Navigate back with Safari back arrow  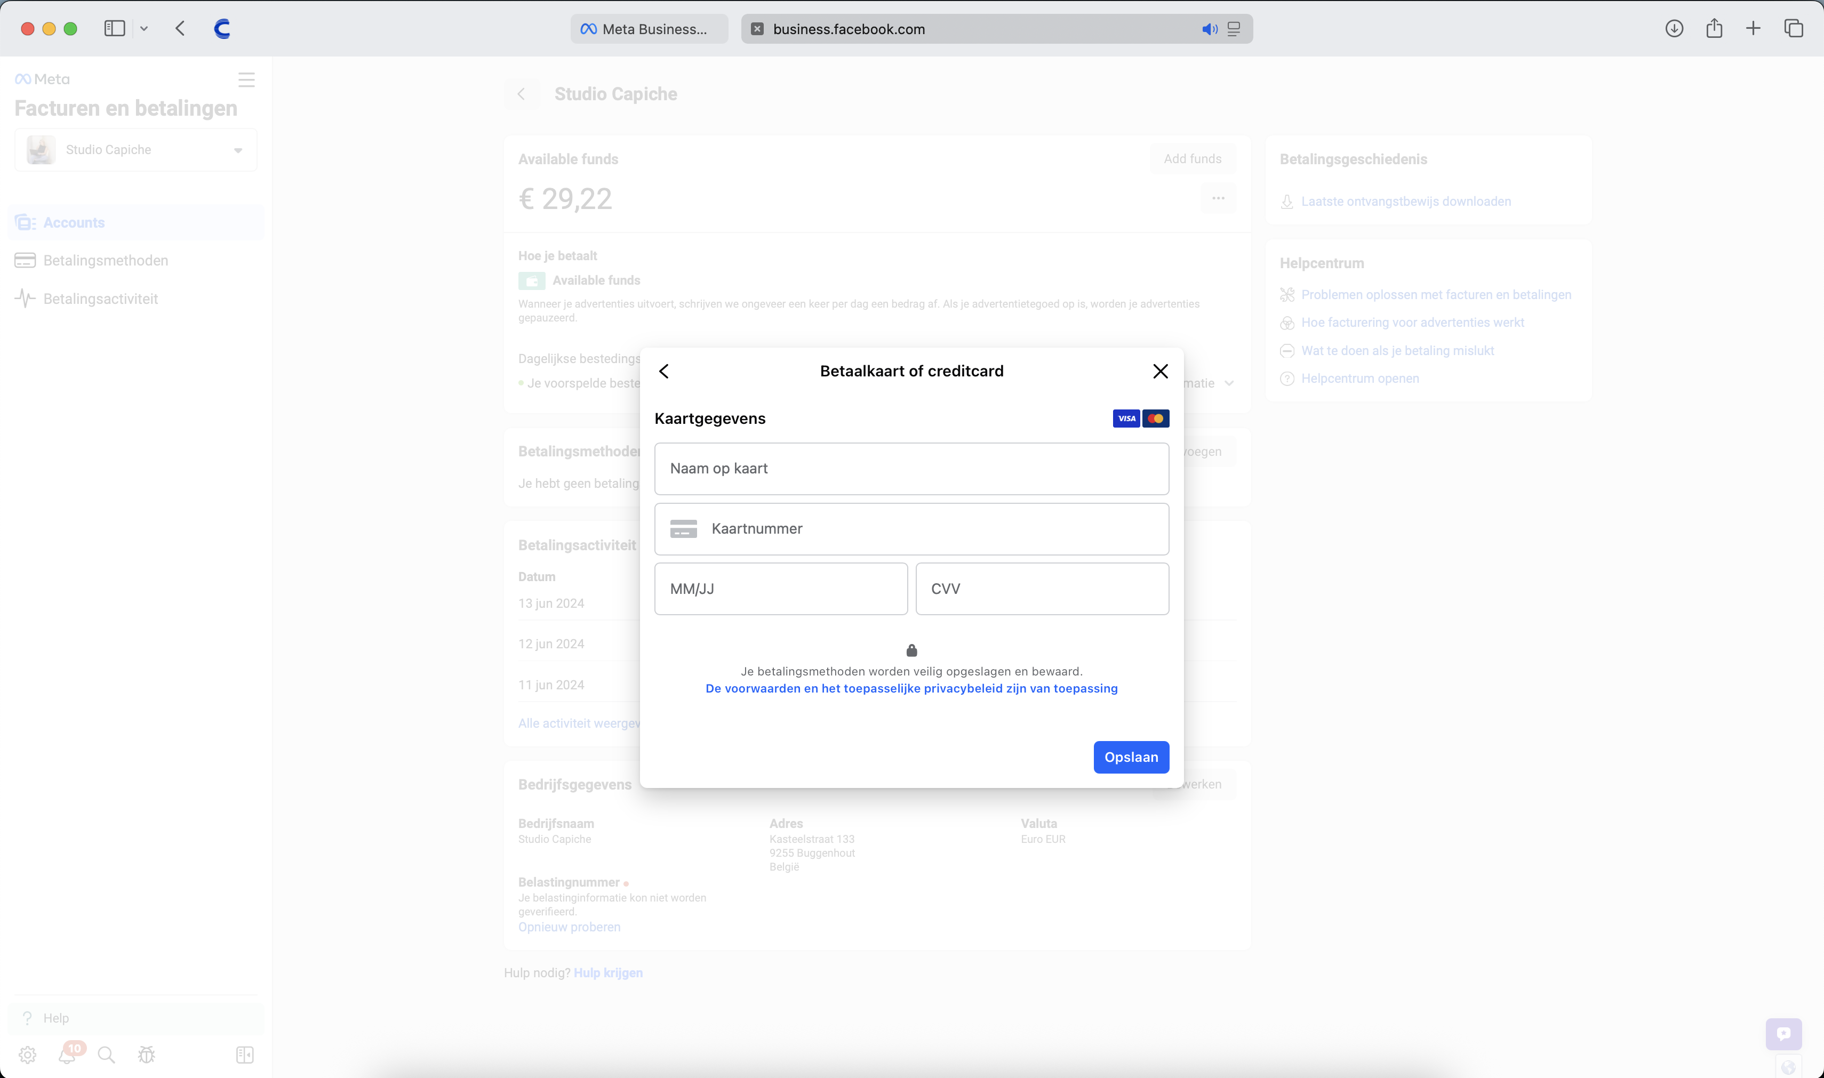click(x=180, y=28)
